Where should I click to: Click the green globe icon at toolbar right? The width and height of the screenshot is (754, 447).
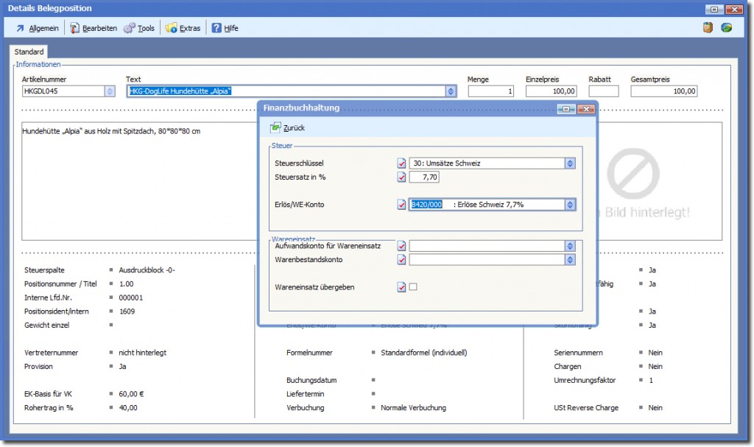(x=726, y=28)
